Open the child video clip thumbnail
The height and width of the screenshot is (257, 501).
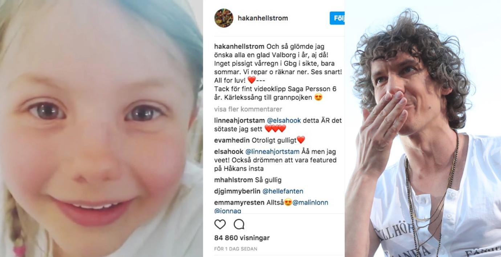pyautogui.click(x=101, y=128)
